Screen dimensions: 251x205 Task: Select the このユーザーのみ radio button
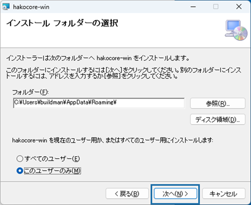[20, 171]
